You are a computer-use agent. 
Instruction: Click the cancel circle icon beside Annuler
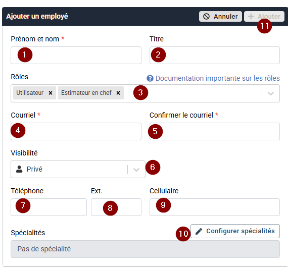click(206, 17)
